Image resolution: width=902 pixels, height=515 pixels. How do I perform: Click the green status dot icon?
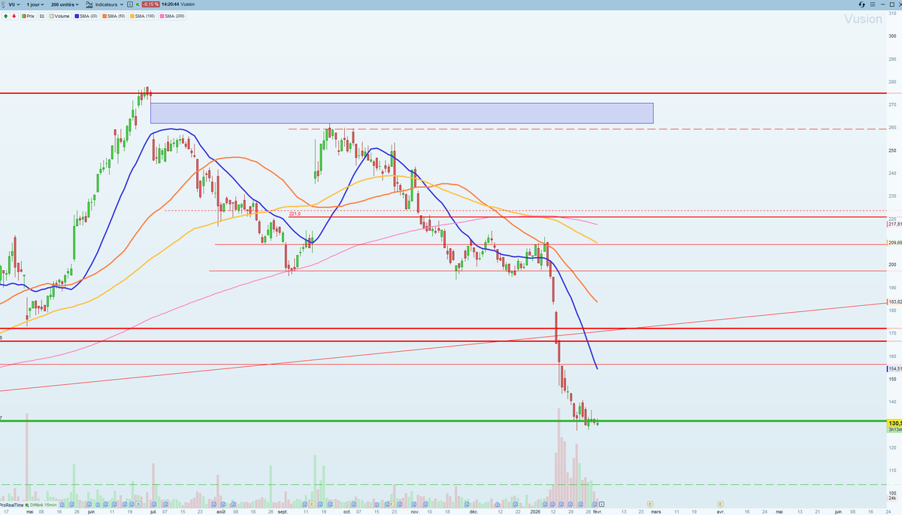tap(138, 5)
